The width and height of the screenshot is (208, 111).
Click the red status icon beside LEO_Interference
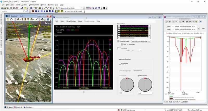click(119, 110)
